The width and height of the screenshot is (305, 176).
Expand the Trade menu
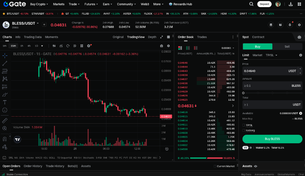click(x=74, y=4)
